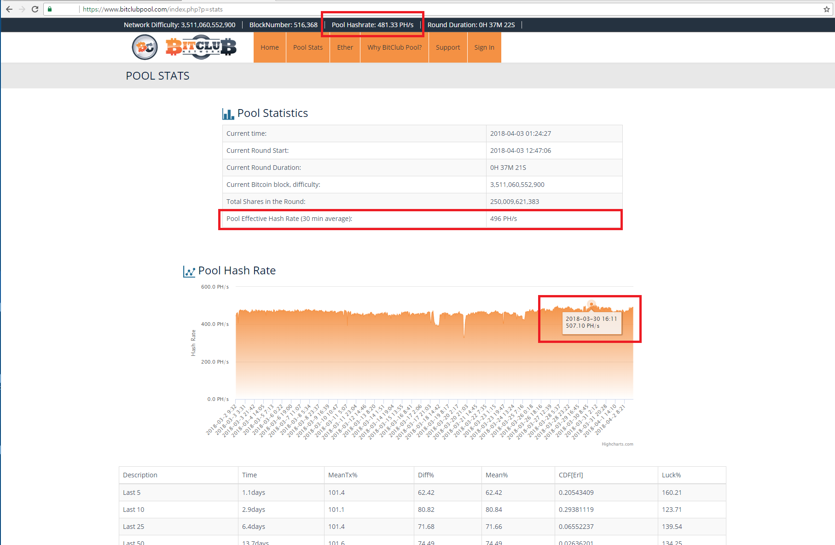Open Why BitClub Pool? menu item

point(394,47)
